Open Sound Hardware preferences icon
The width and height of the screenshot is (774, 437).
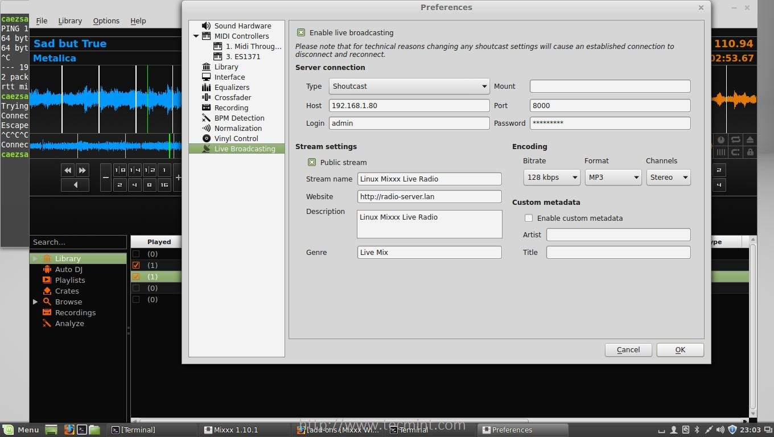(x=206, y=26)
